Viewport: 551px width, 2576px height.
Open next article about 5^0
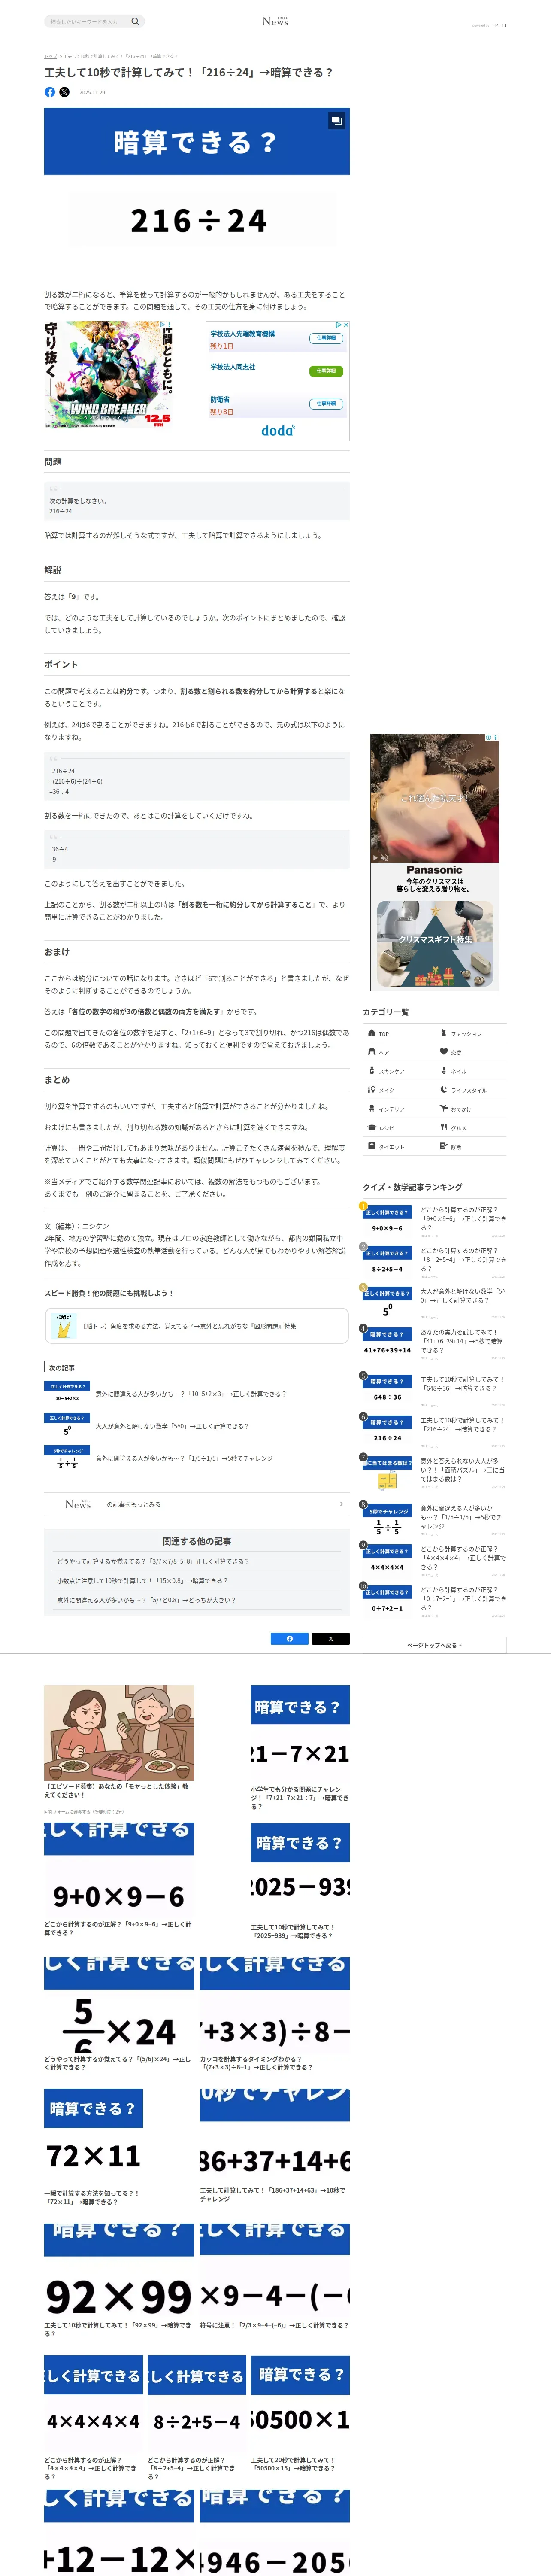click(197, 1426)
